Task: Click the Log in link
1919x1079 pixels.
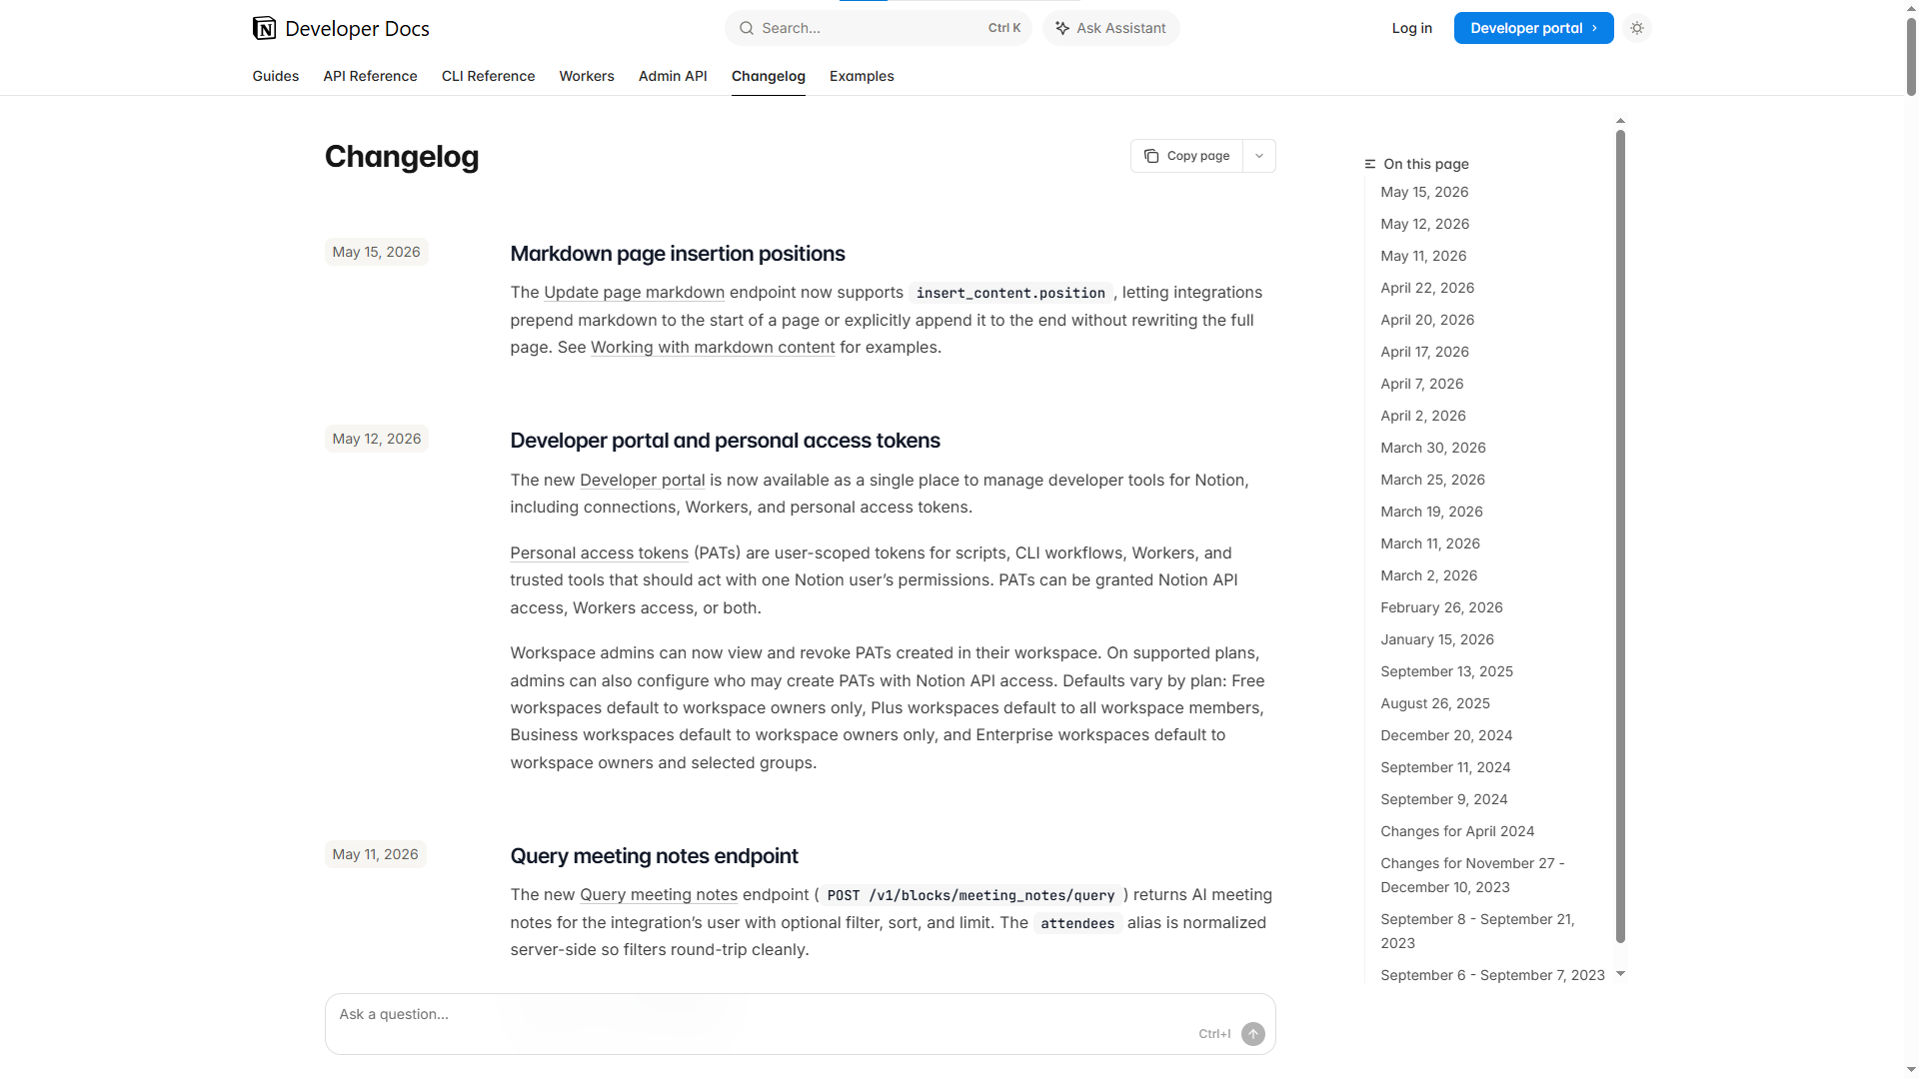Action: click(1411, 28)
